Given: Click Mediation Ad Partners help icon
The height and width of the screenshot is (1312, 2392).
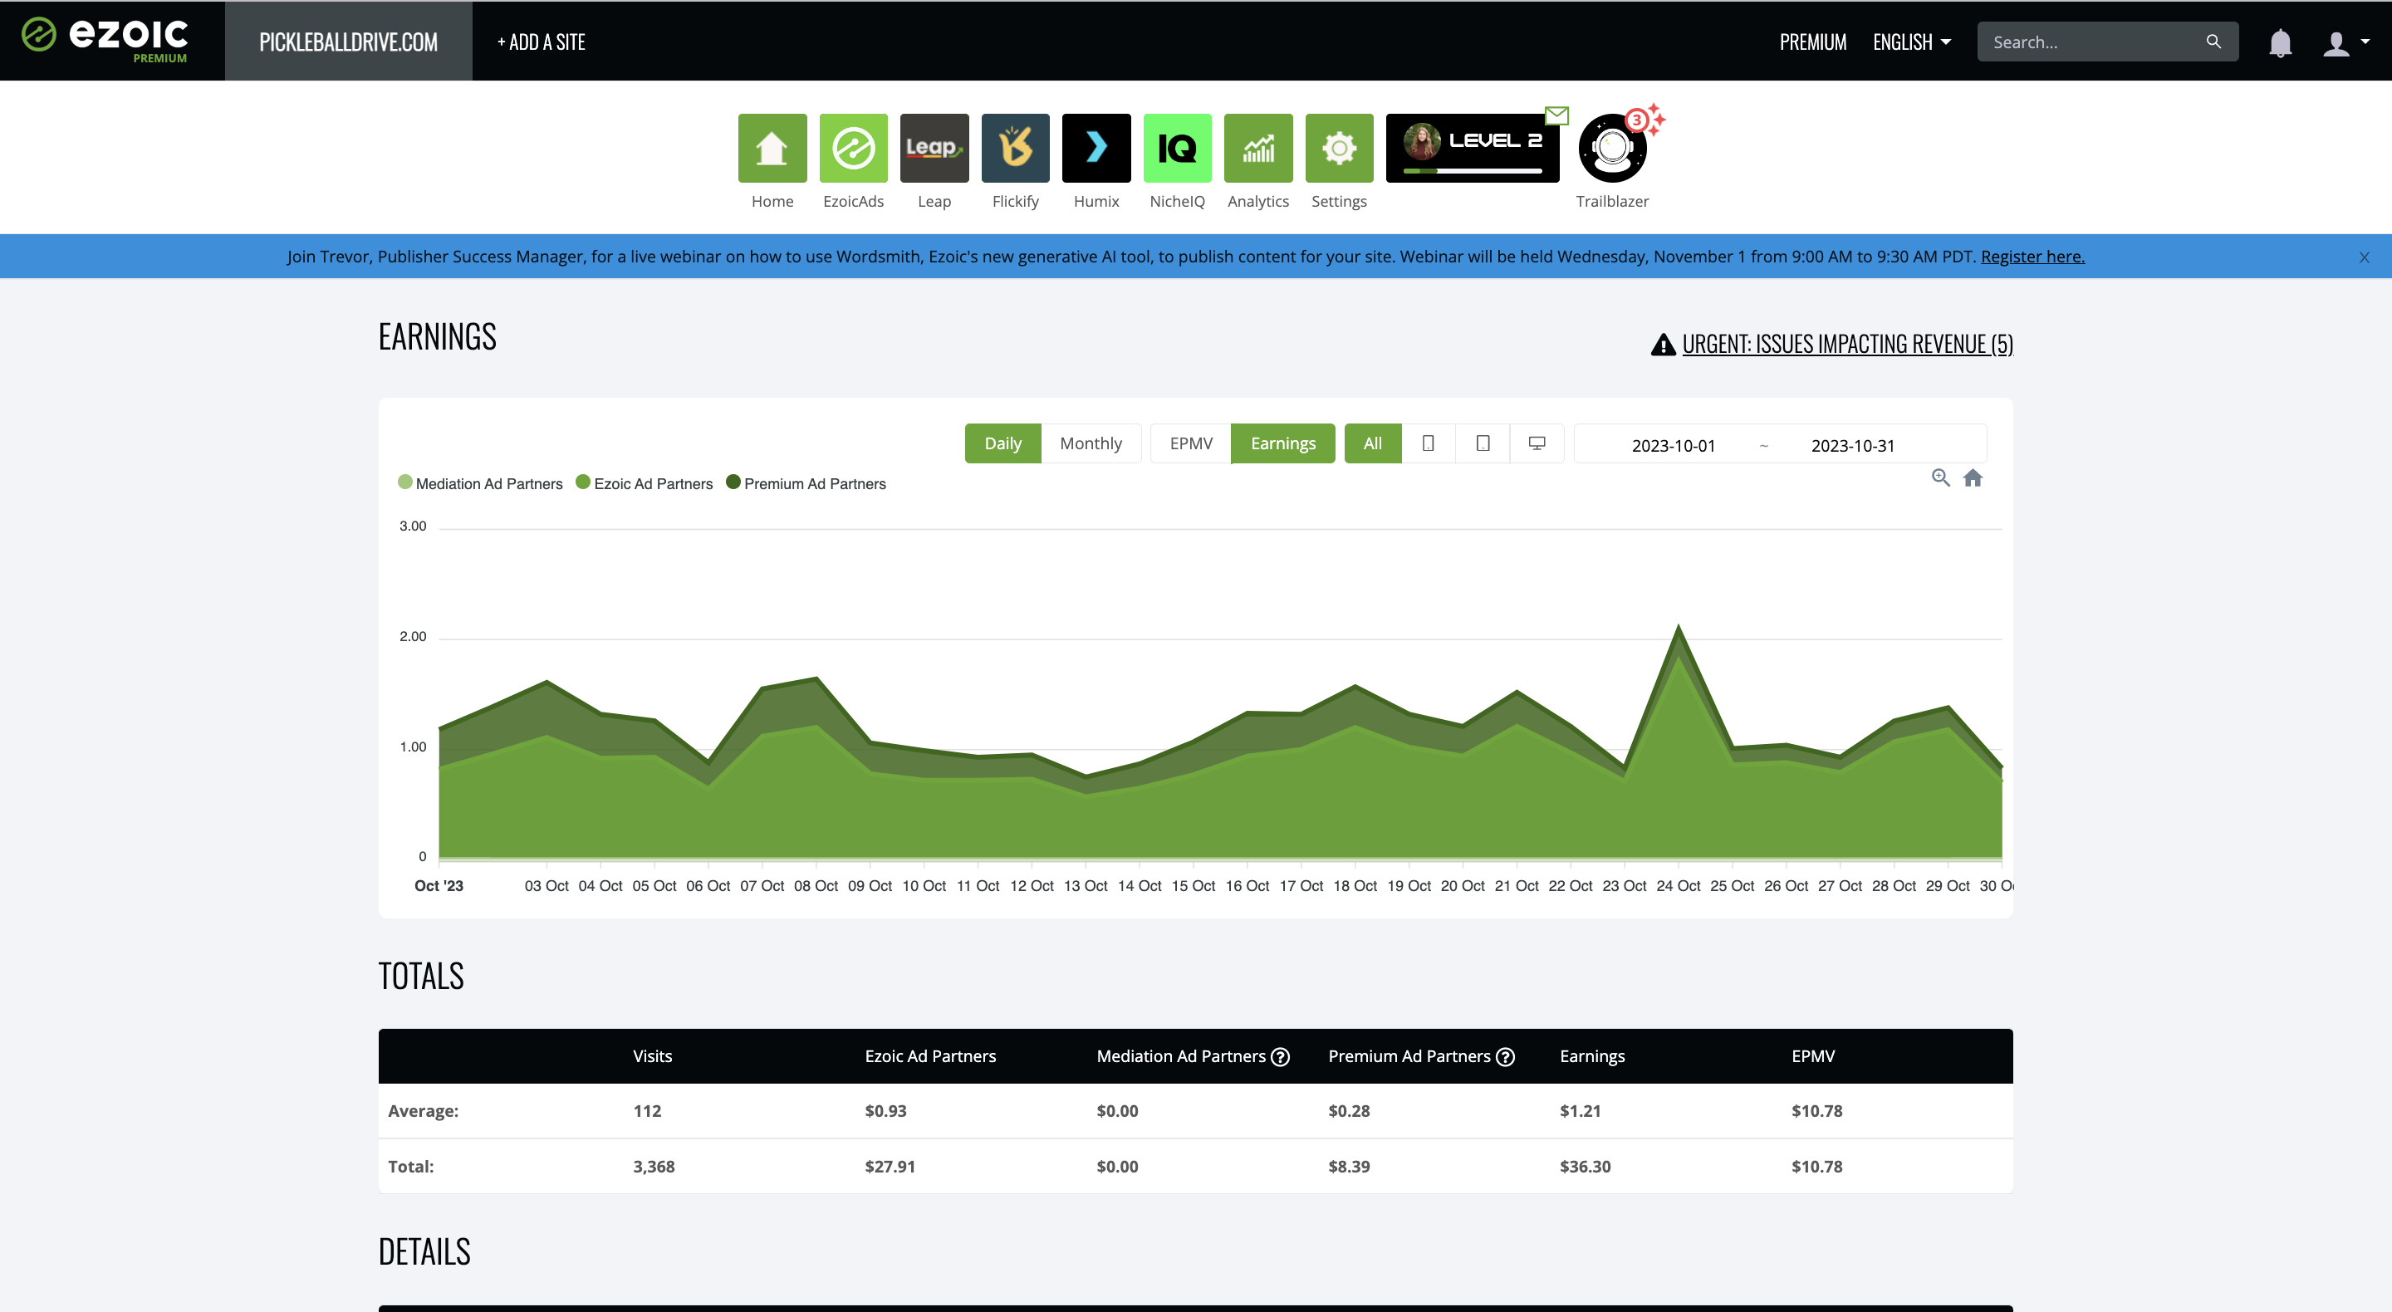Looking at the screenshot, I should [x=1281, y=1058].
